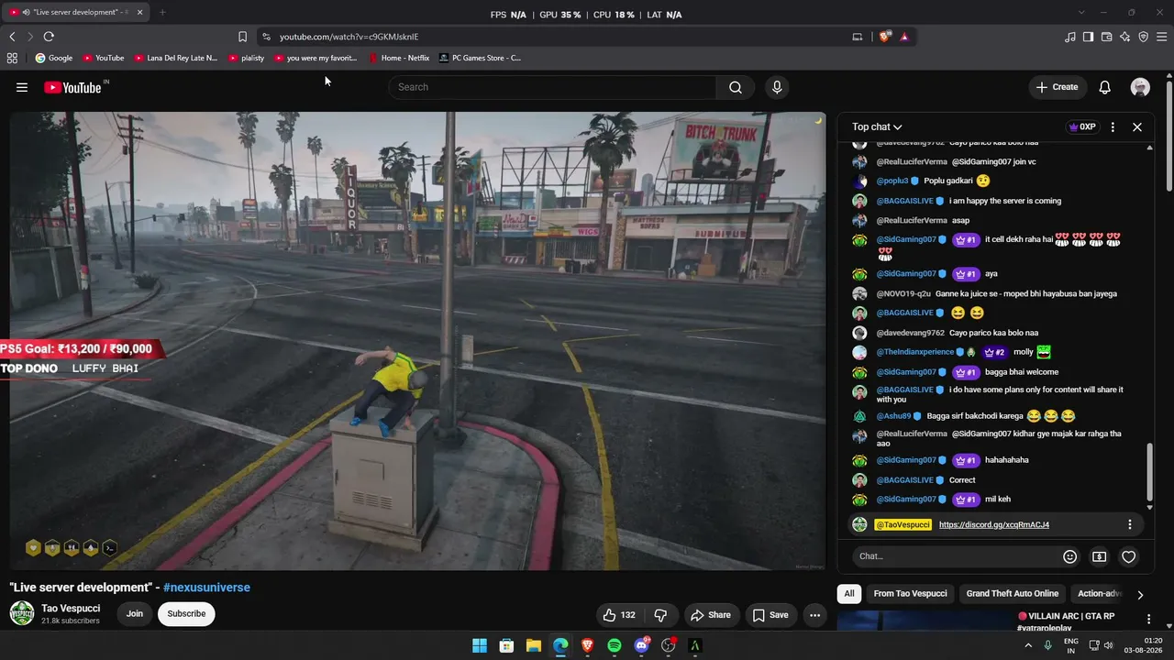Open YouTube notifications bell

[1105, 87]
